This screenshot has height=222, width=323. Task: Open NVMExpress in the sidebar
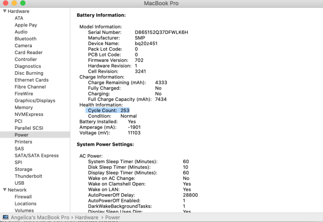29,114
